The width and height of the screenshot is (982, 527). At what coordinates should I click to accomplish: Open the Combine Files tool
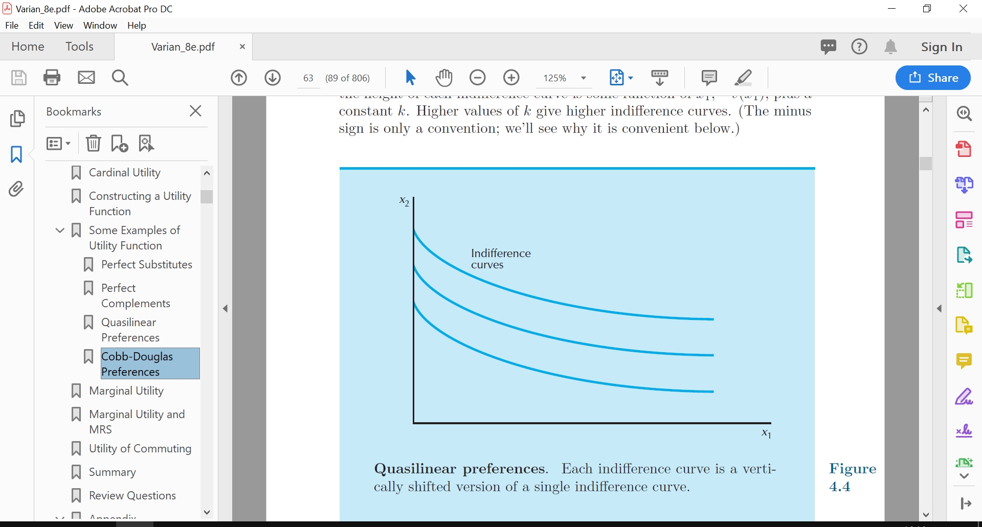click(964, 185)
